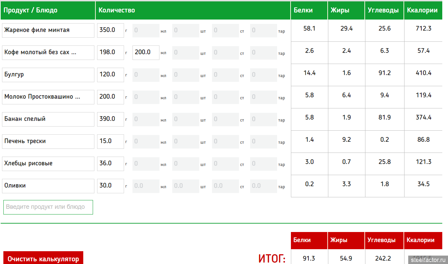
Task: Click the Оливки product name field
Action: (x=48, y=186)
